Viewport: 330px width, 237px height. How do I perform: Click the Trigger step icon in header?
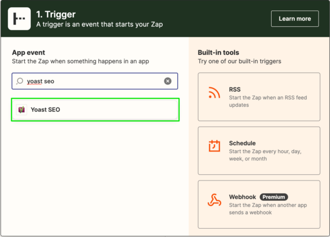pos(19,19)
